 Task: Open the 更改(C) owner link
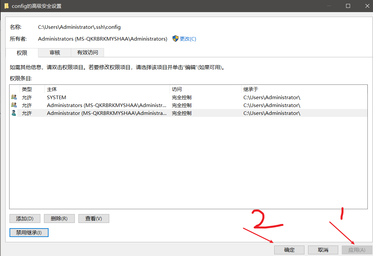(x=188, y=39)
